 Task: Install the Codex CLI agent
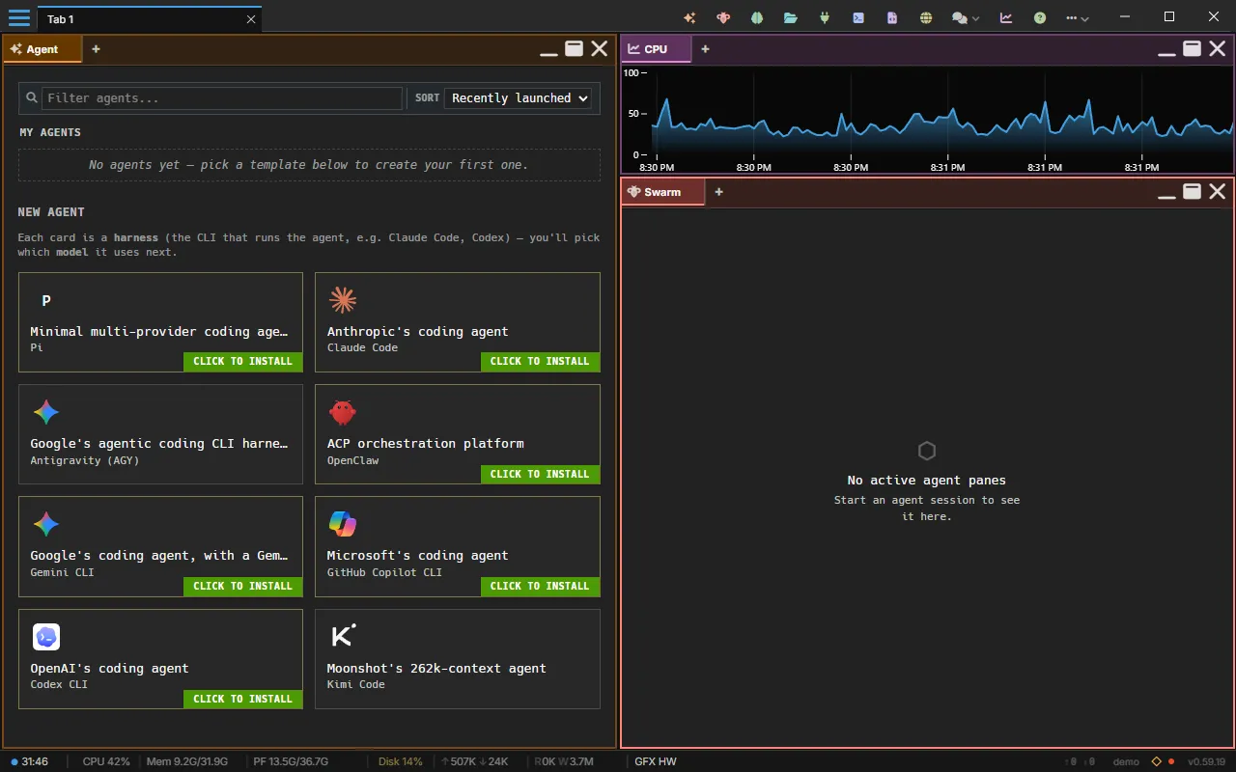coord(243,700)
